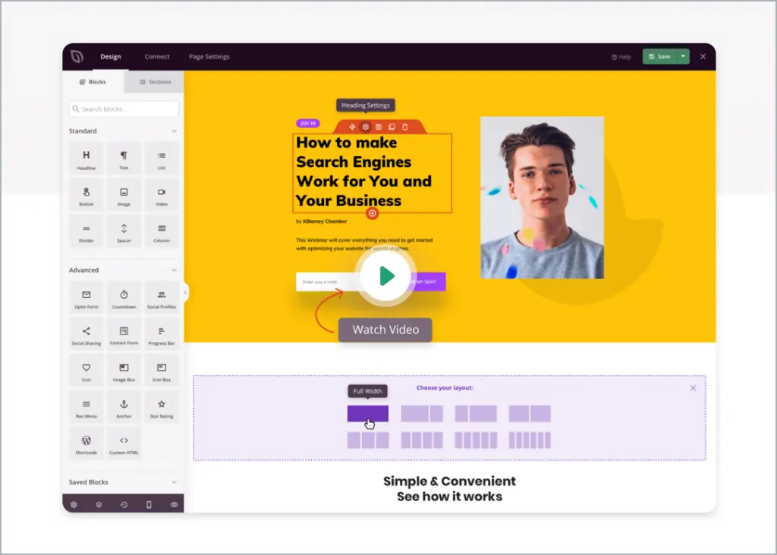Insert the Progress Bar block
Viewport: 777px width, 555px height.
162,334
